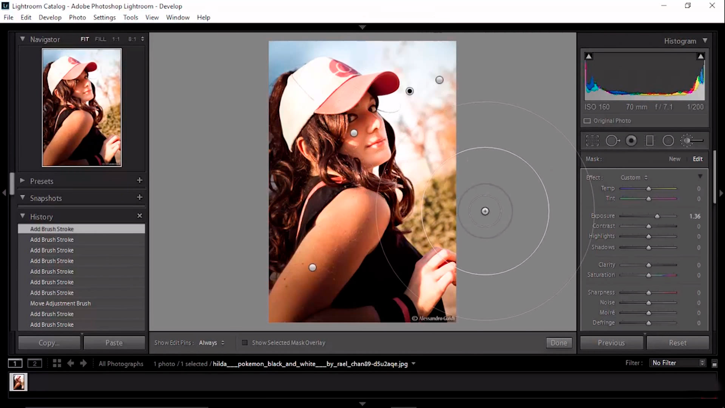The width and height of the screenshot is (725, 408).
Task: Open the Tools menu
Action: tap(130, 17)
